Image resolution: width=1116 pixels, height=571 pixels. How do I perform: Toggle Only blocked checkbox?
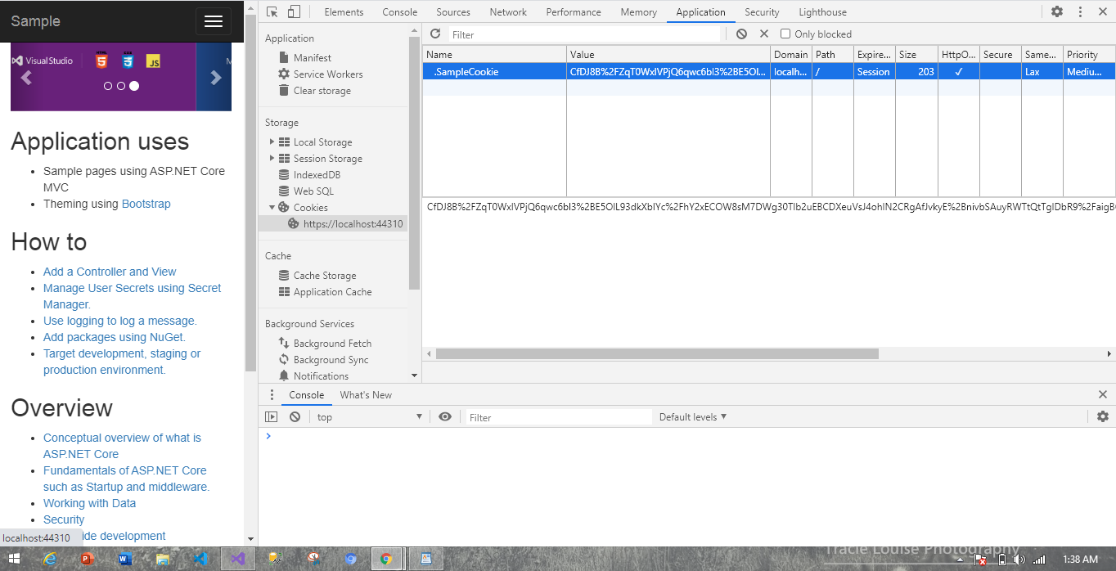tap(785, 34)
